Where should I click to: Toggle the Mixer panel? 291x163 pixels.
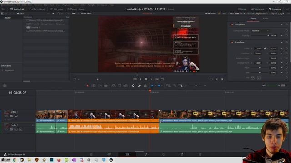pyautogui.click(x=242, y=9)
